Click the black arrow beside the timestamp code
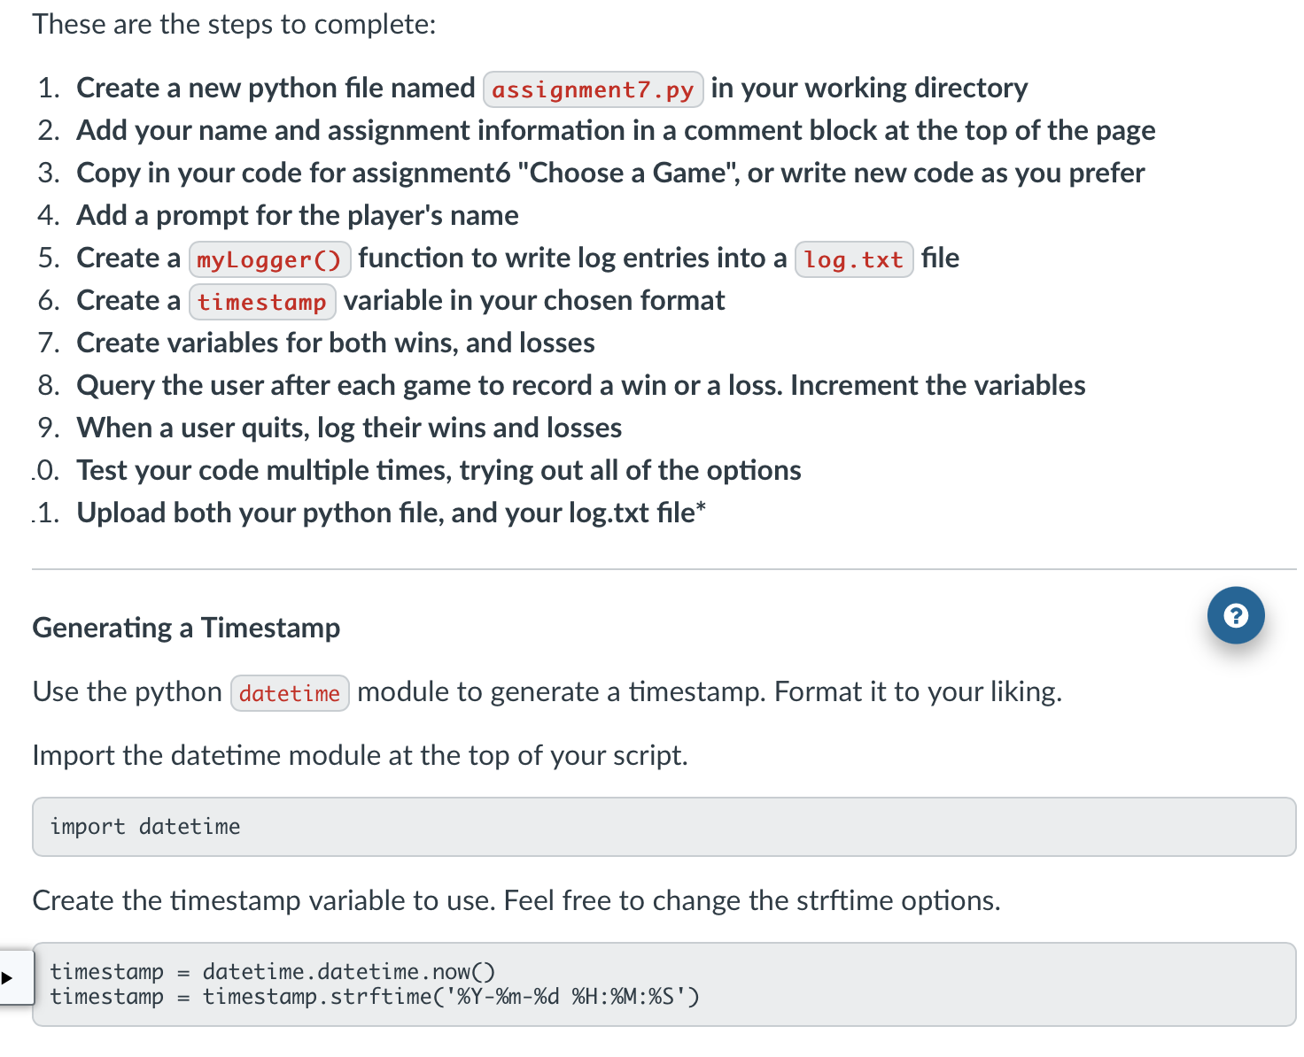 point(7,978)
